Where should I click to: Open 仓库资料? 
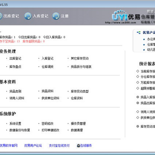(77, 98)
